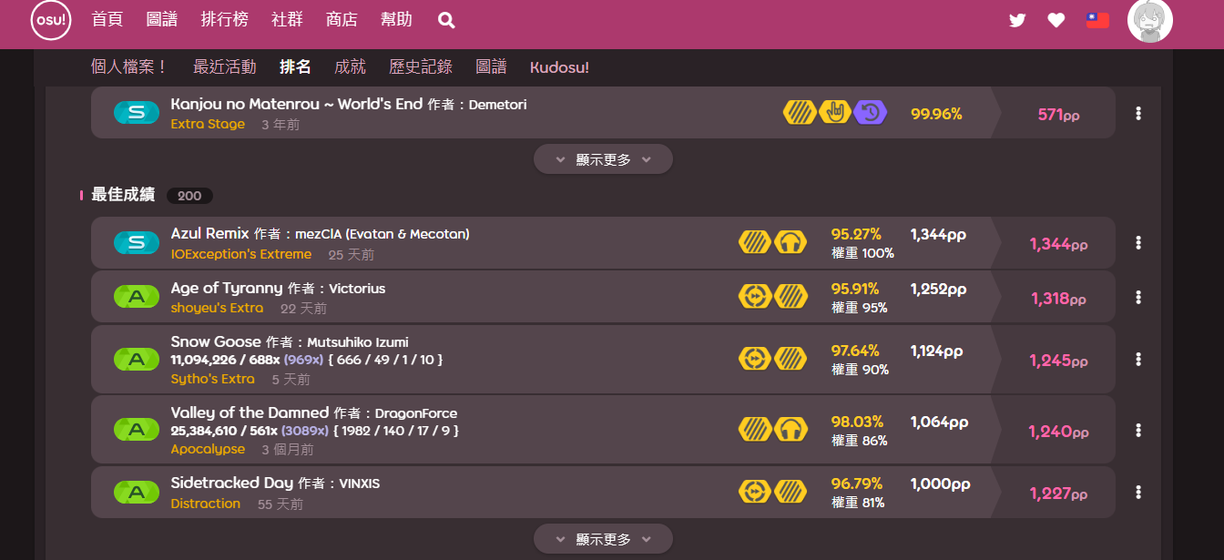Image resolution: width=1224 pixels, height=560 pixels.
Task: Open the Twitter bird icon link
Action: (1017, 20)
